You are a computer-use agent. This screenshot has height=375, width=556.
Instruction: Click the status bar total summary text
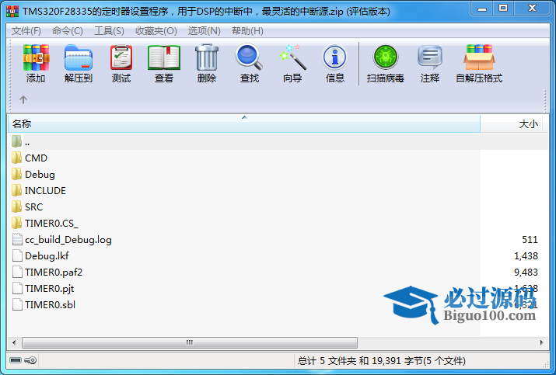(x=382, y=361)
